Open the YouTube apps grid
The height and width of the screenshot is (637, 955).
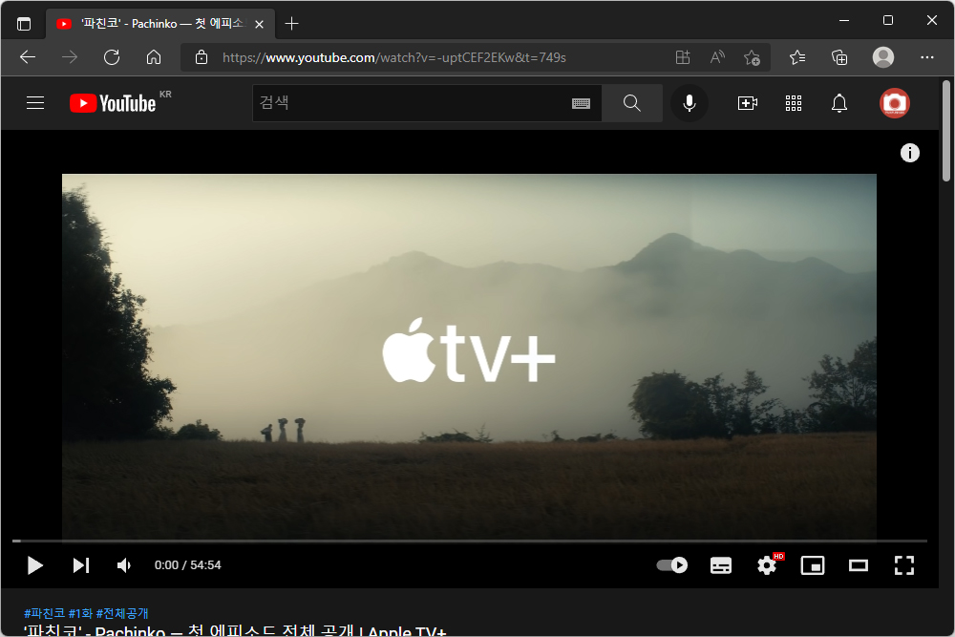793,103
